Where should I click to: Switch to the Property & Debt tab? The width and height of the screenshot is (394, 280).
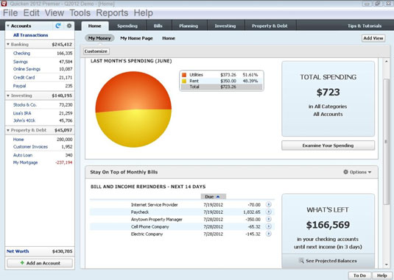[270, 26]
